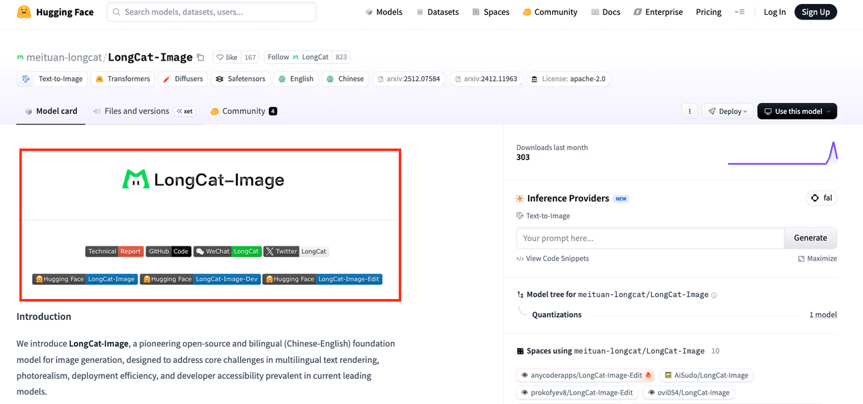
Task: Open the three-dot more options menu
Action: coord(689,111)
